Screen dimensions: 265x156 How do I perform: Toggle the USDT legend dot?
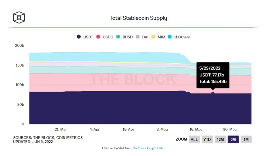(79, 37)
